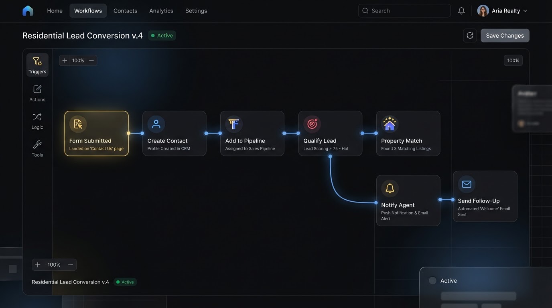Screen dimensions: 552x308
Task: Click the 'Assigned to Sales Pipeline' text
Action: click(x=250, y=148)
